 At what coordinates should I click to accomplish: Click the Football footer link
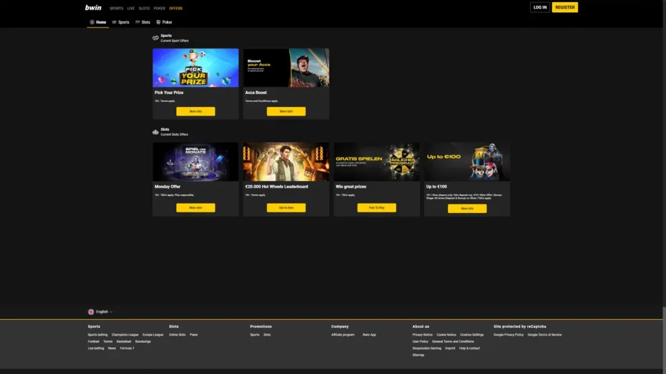(x=94, y=342)
